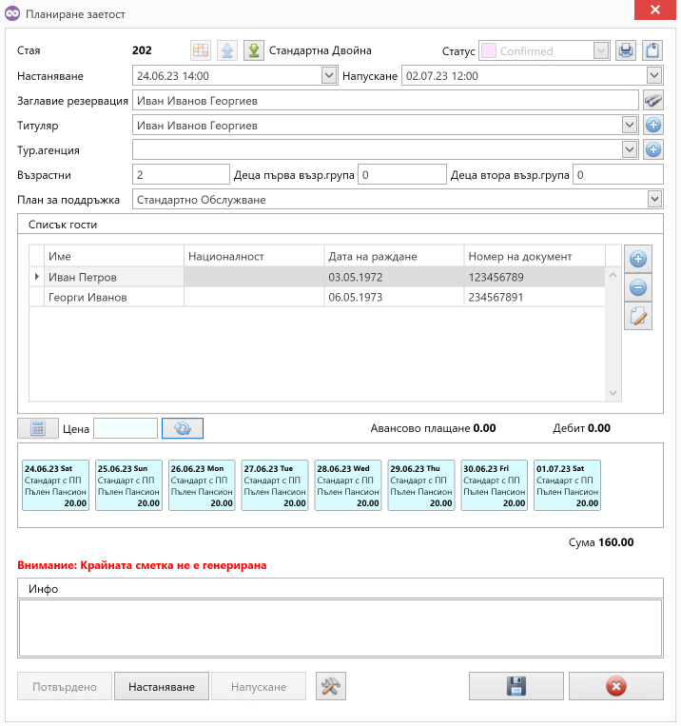Remove the selected guest with the minus button

639,288
